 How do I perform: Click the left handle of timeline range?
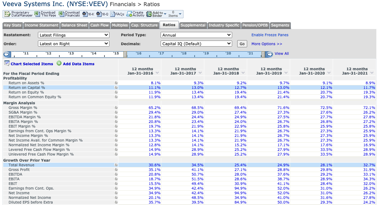(125, 54)
